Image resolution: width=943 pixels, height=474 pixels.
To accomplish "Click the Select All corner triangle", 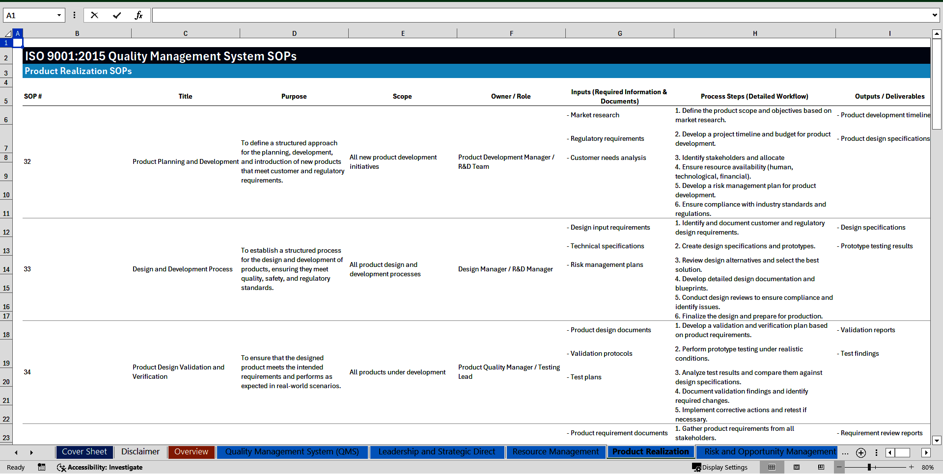I will click(8, 33).
